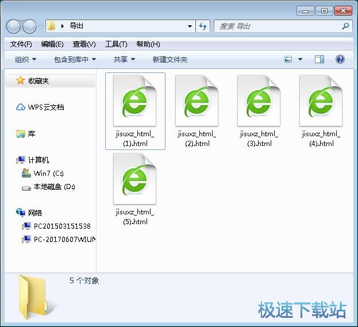Viewport: 358px width, 327px height.
Task: Open the 查看(V) menu
Action: 84,44
